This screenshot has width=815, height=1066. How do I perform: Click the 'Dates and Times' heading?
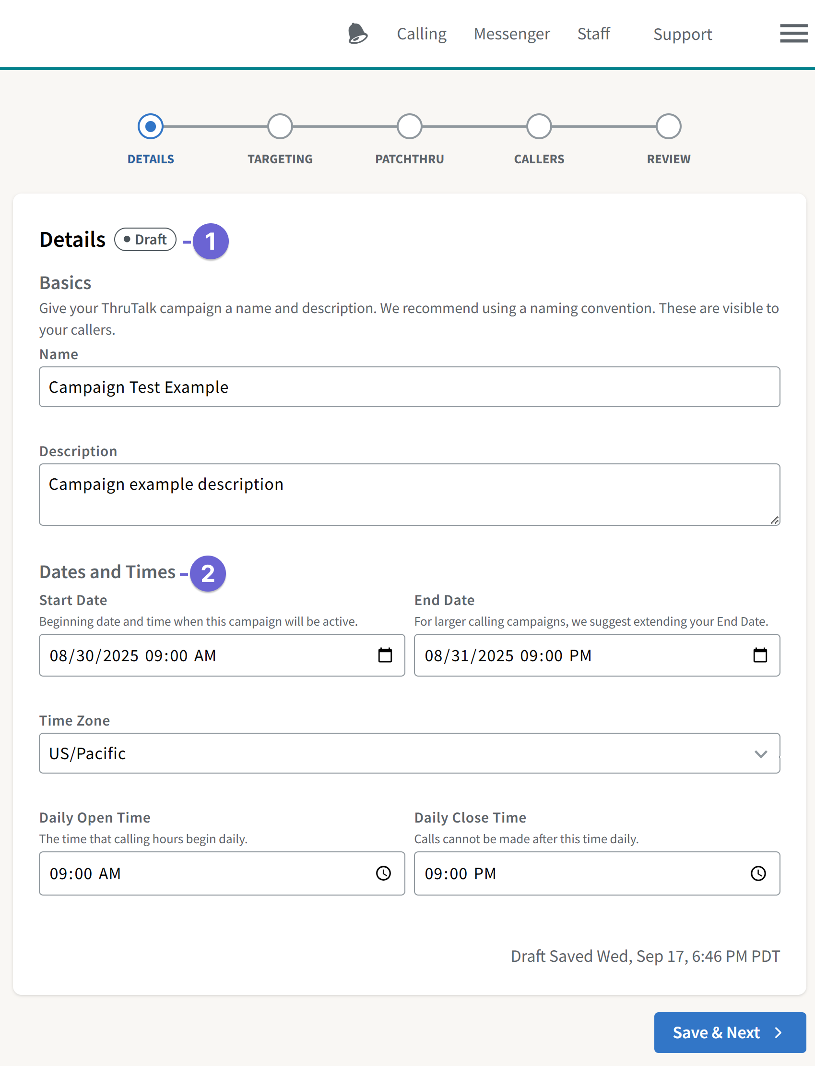coord(107,571)
